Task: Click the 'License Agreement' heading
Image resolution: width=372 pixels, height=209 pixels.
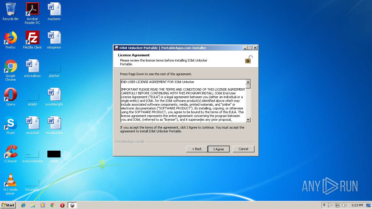Action: tap(134, 55)
